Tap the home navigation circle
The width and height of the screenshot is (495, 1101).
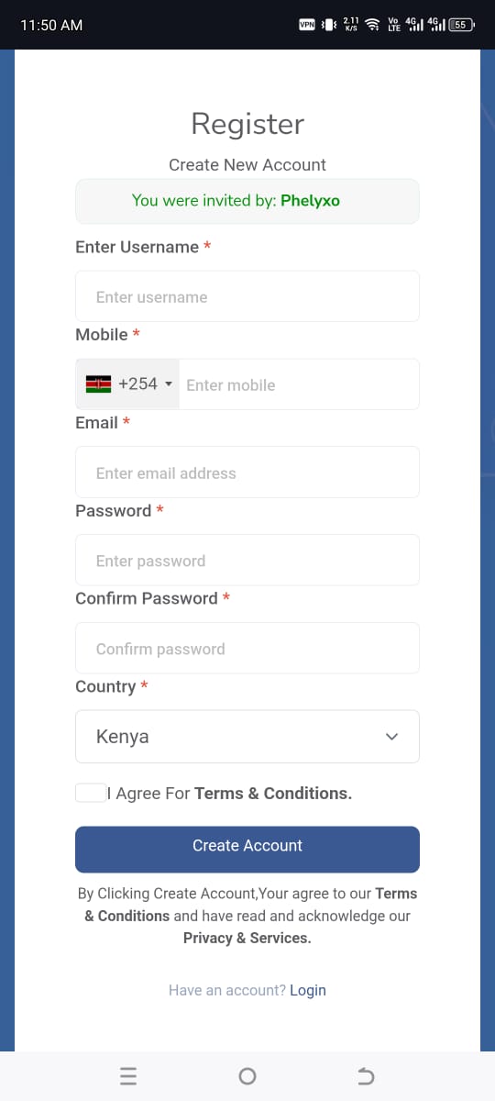click(x=247, y=1076)
